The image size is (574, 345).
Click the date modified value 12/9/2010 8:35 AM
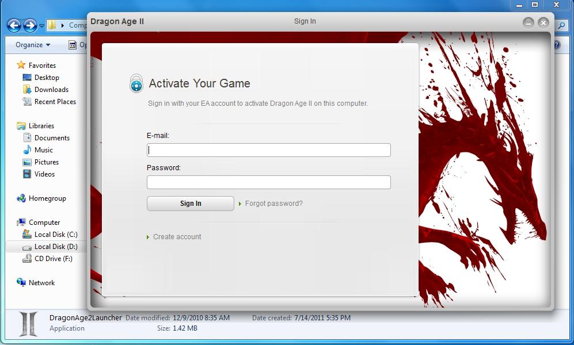pyautogui.click(x=202, y=318)
